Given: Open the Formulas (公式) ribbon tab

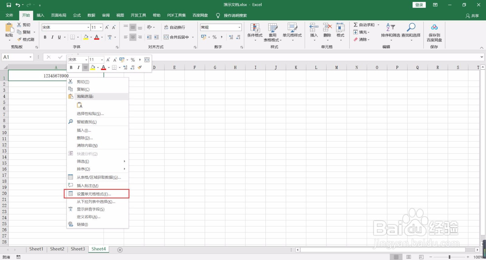Looking at the screenshot, I should [x=77, y=15].
